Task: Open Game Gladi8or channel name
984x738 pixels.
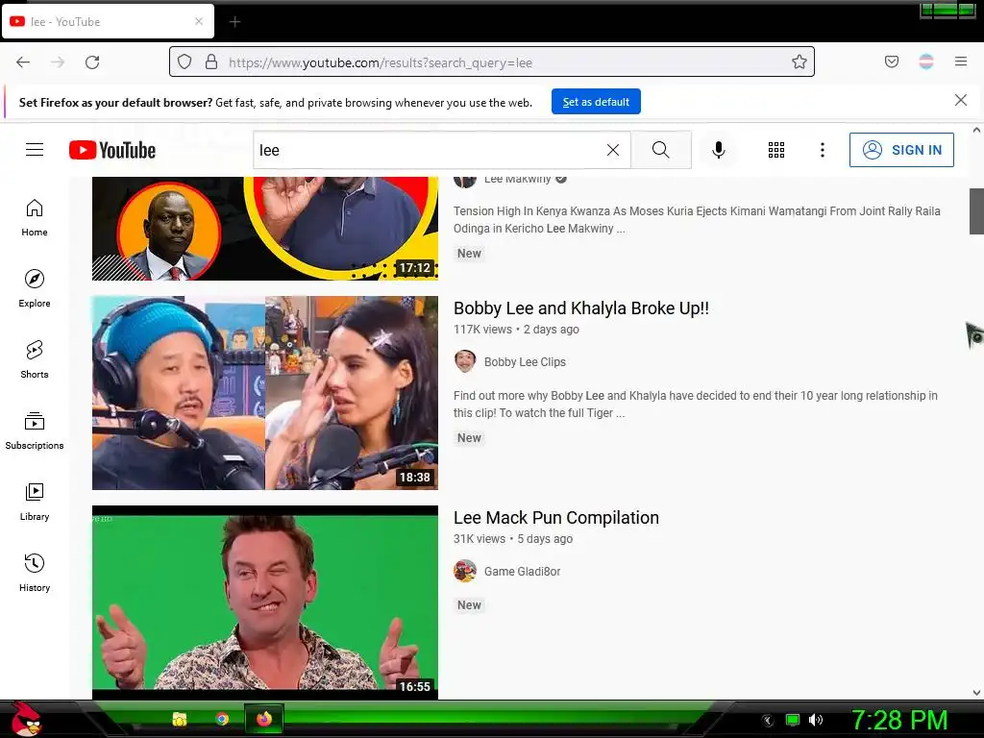Action: click(522, 572)
